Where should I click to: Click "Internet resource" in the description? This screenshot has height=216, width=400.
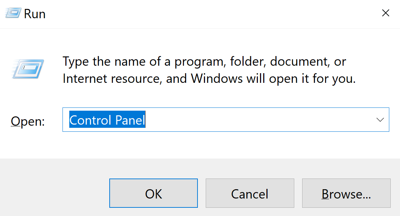[111, 78]
